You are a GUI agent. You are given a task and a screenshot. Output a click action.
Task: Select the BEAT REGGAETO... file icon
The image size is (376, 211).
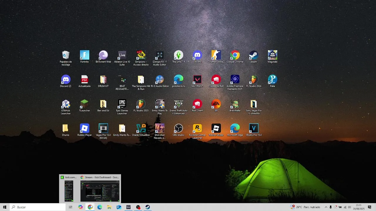click(122, 83)
